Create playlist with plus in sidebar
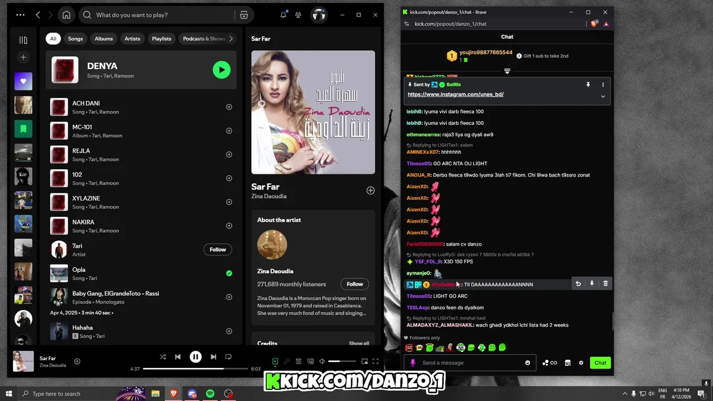 [23, 57]
